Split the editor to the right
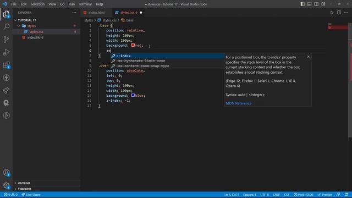The image size is (352, 198). tap(339, 13)
